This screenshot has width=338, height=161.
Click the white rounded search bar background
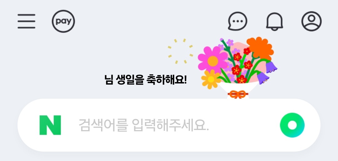pos(169,125)
